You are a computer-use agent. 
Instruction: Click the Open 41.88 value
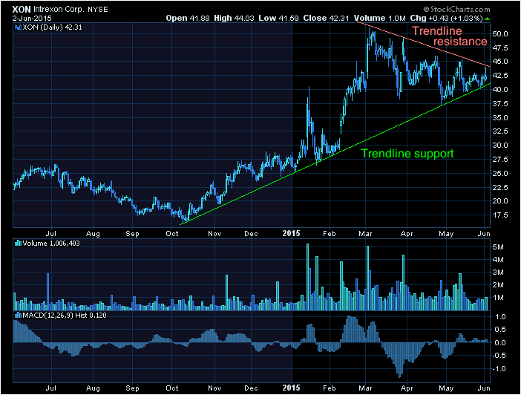click(x=188, y=19)
